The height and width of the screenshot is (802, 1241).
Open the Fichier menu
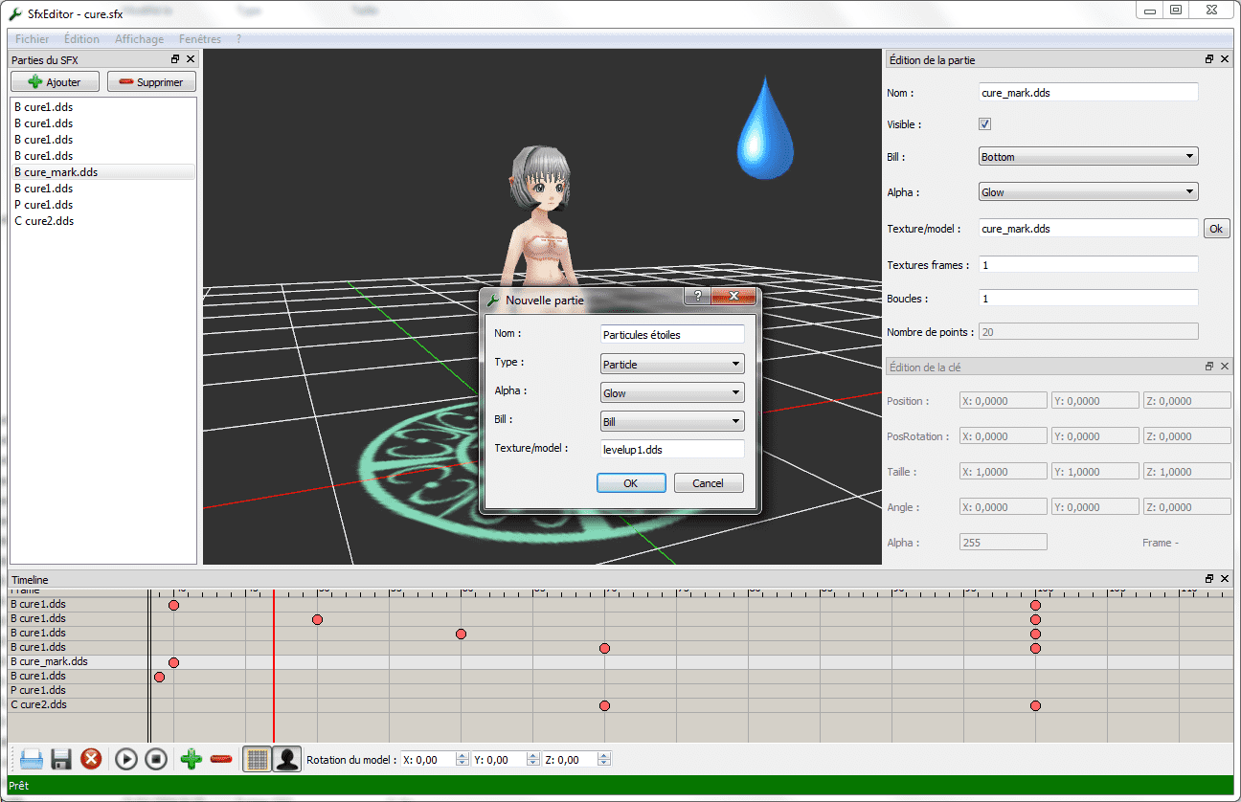pyautogui.click(x=33, y=39)
